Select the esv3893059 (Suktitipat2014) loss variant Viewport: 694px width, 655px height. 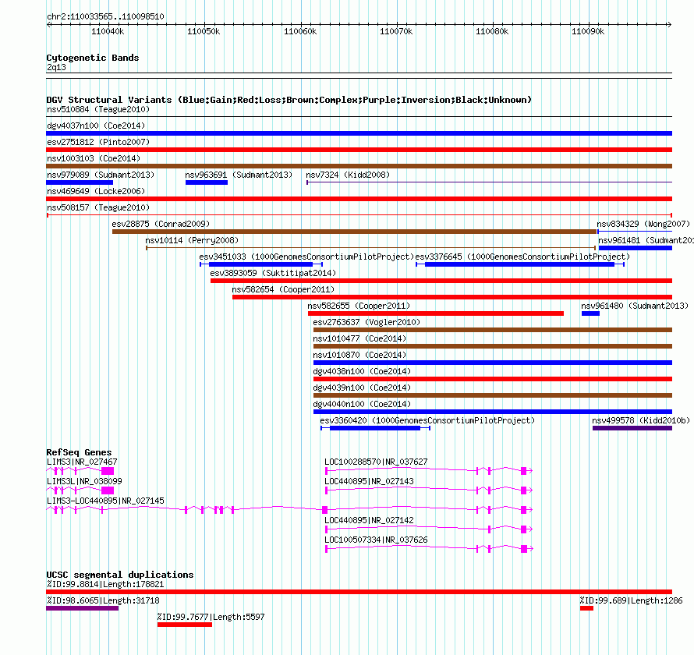(441, 281)
